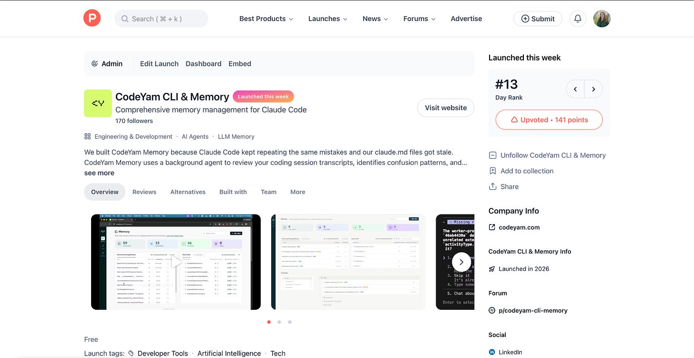The image size is (694, 358).
Task: Click the Submit button
Action: [x=538, y=19]
